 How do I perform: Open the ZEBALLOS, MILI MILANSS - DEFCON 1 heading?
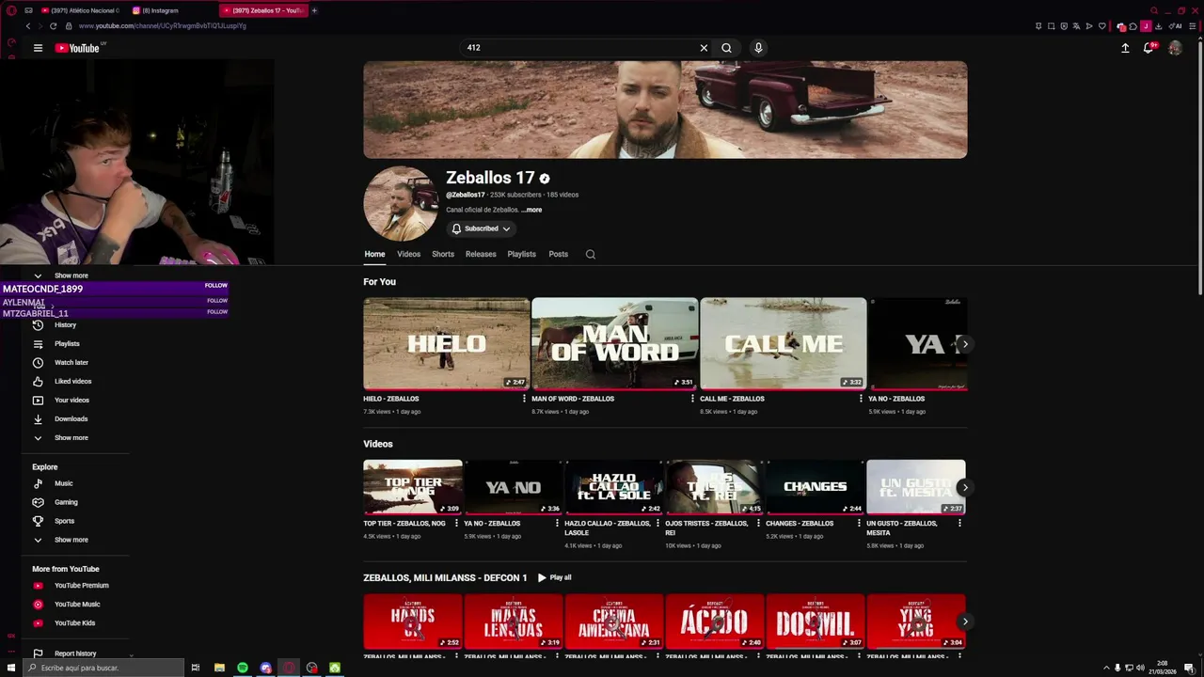point(445,577)
